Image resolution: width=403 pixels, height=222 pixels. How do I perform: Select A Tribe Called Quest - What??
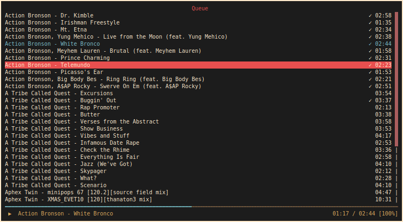coord(51,178)
